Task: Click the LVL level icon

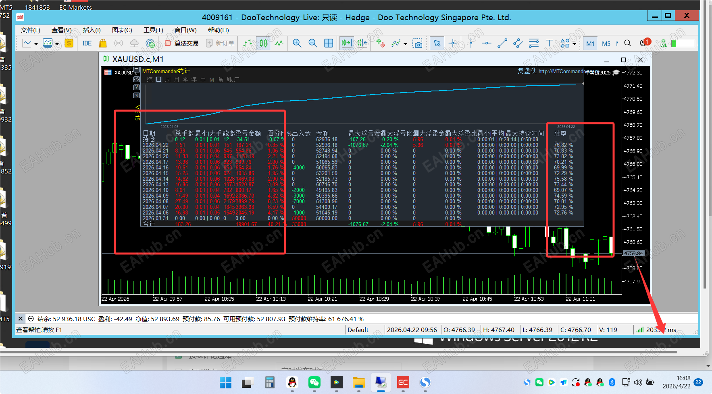Action: [663, 43]
